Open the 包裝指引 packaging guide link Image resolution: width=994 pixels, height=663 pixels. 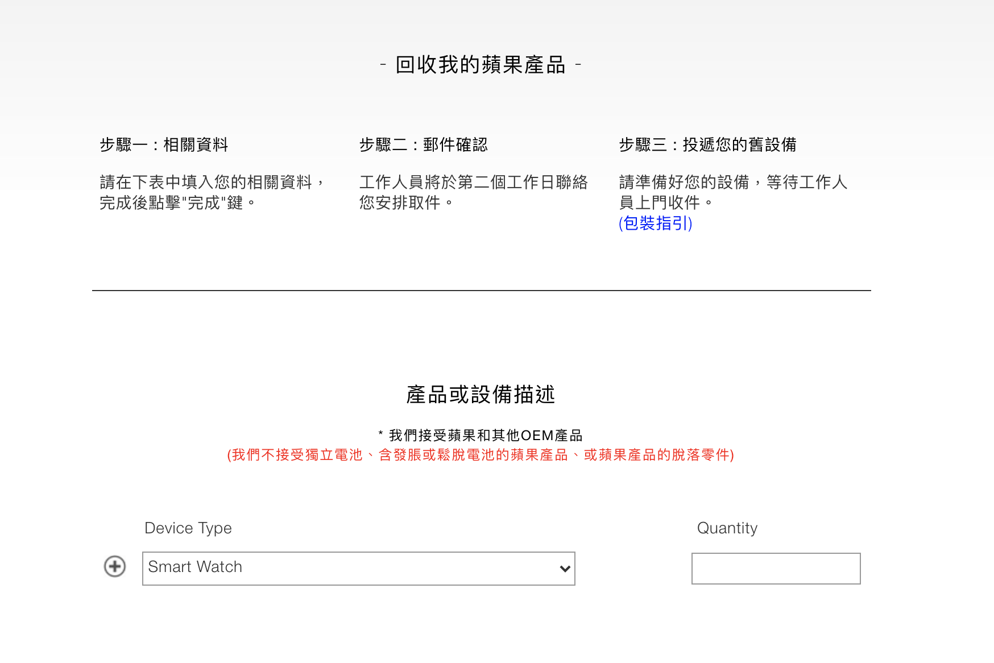pyautogui.click(x=655, y=223)
